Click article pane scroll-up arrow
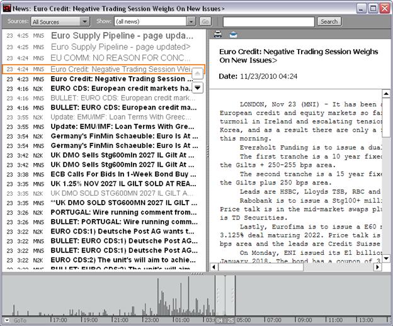This screenshot has height=326, width=393. [386, 94]
